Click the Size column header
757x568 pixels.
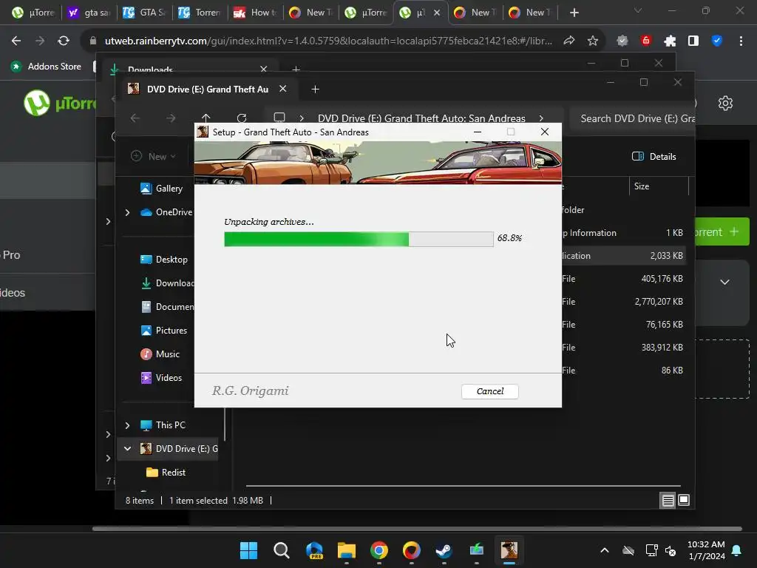[659, 186]
